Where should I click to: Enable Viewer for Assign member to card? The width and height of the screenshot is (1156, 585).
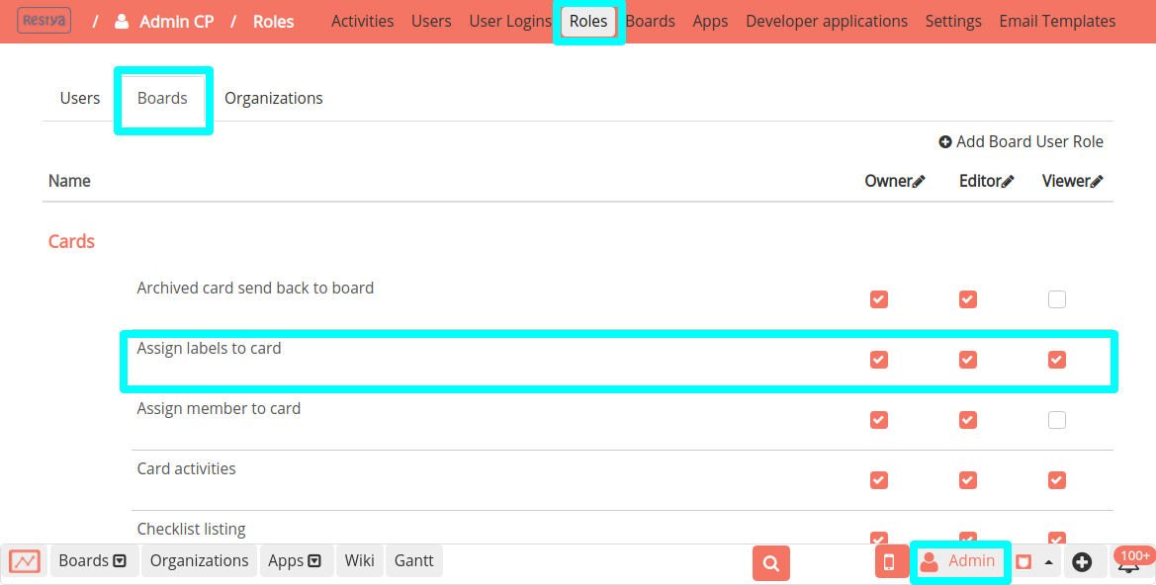pyautogui.click(x=1056, y=420)
